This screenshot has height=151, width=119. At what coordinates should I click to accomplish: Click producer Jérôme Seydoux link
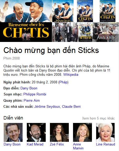(x=47, y=106)
